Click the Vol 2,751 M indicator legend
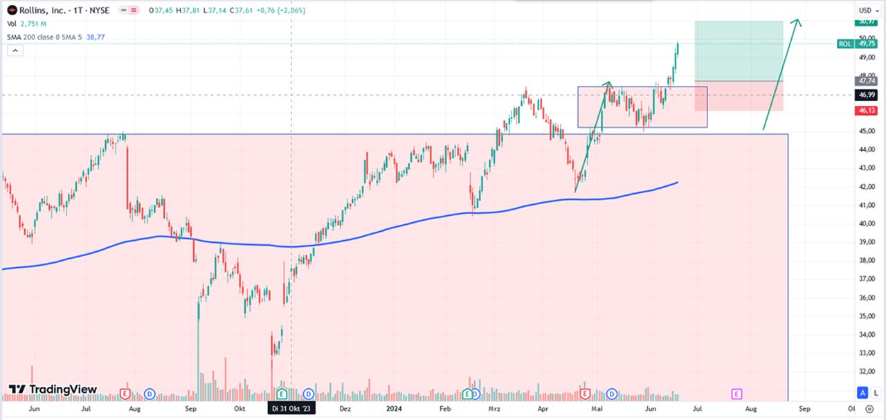The image size is (886, 420). pos(27,24)
